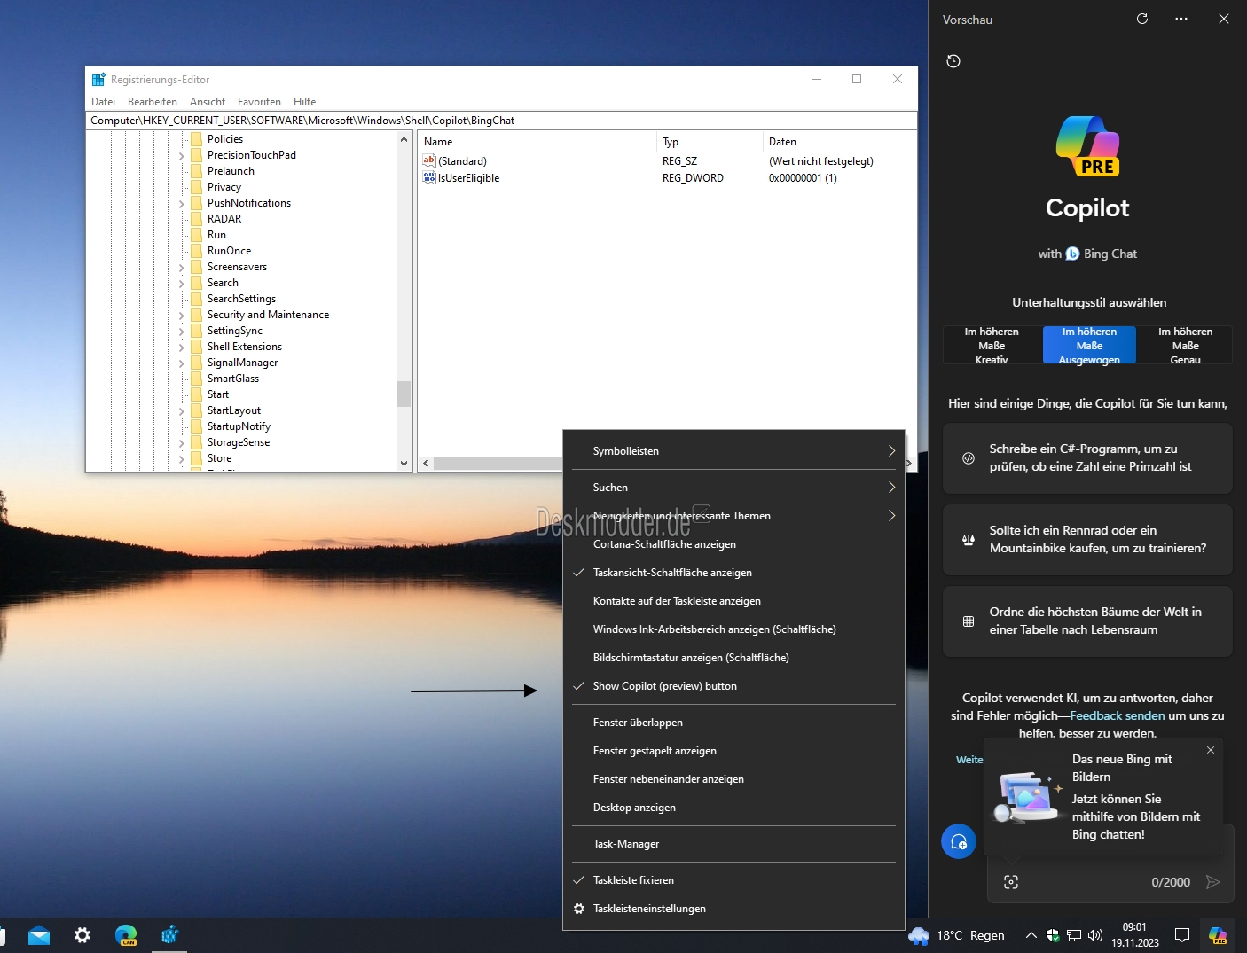This screenshot has width=1247, height=953.
Task: Click the IsUserEligible DWORD value icon
Action: pos(429,177)
